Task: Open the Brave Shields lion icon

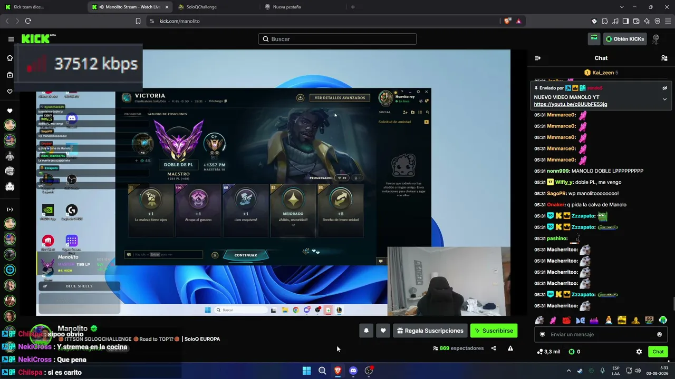Action: coord(507,21)
